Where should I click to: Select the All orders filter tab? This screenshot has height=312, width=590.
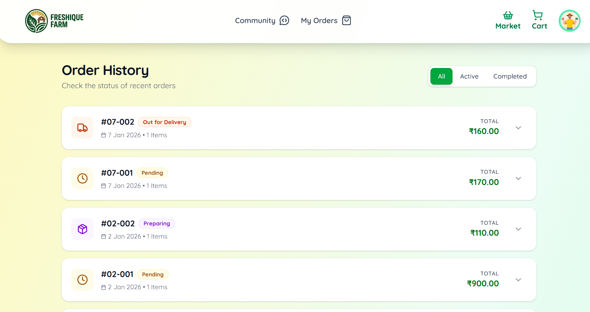(441, 76)
